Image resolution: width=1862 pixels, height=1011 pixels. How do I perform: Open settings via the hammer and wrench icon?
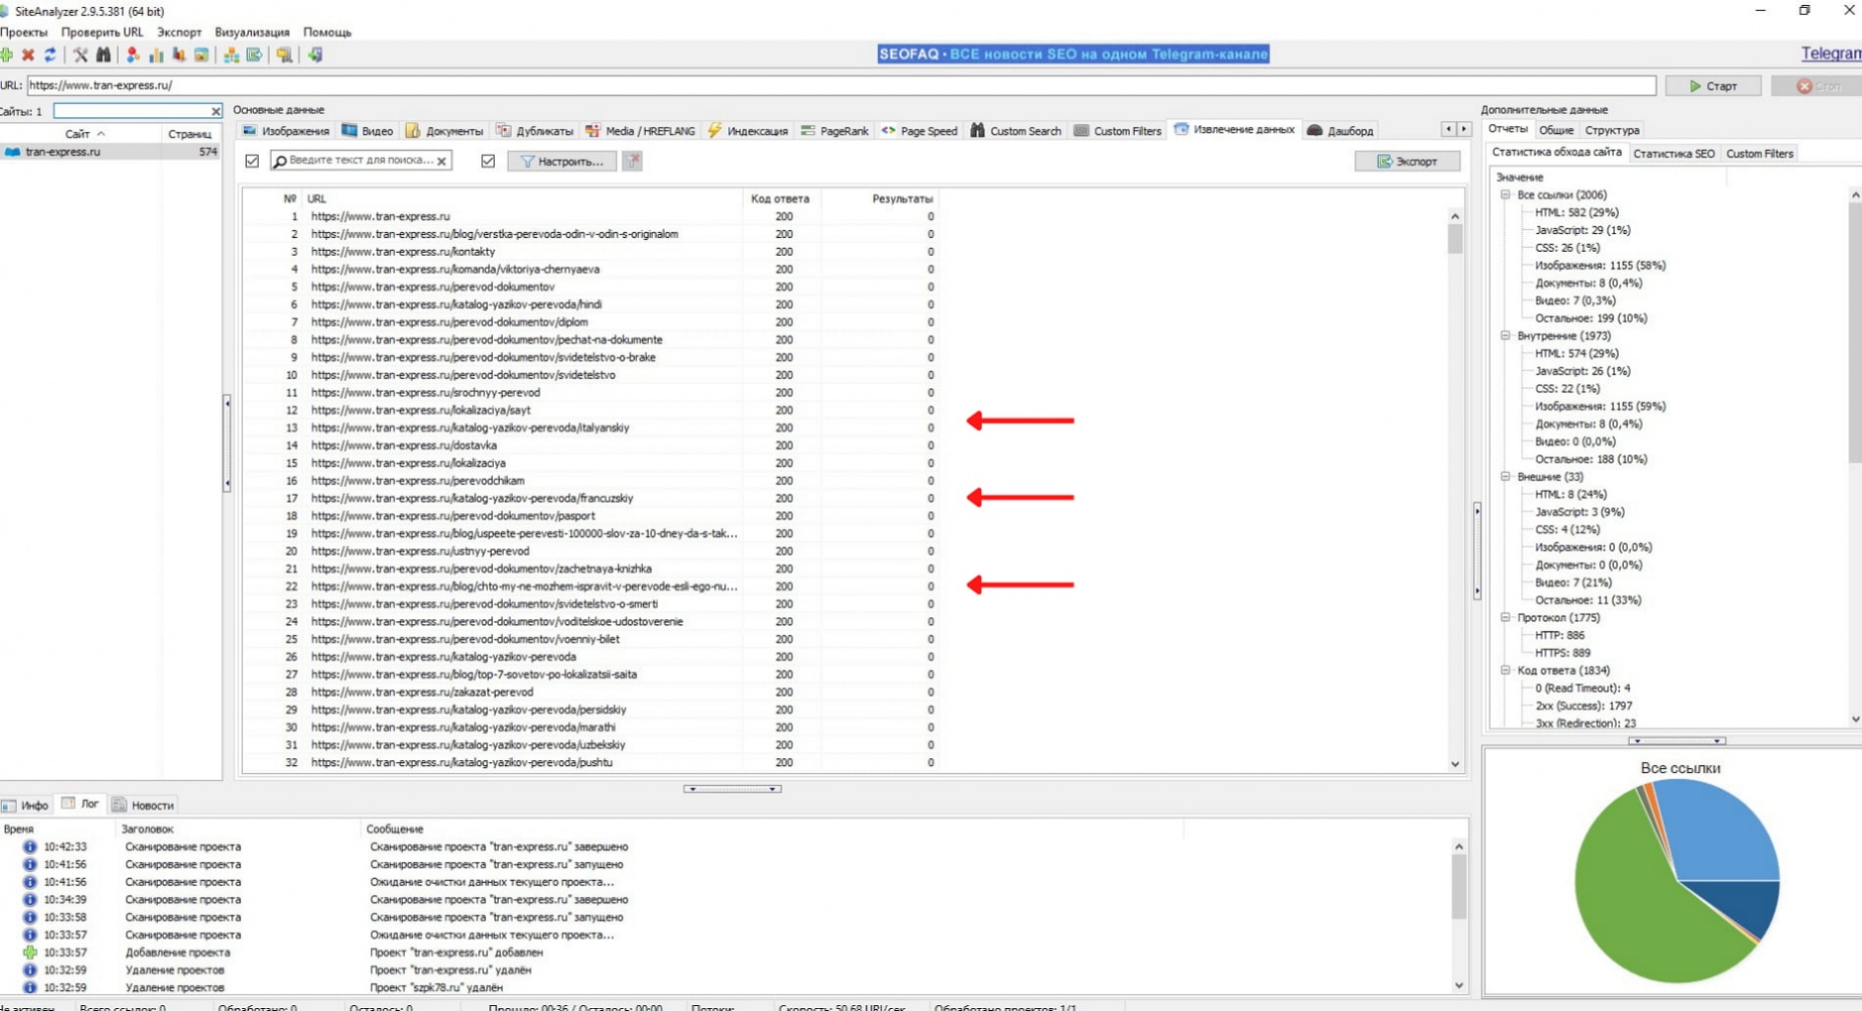point(80,55)
